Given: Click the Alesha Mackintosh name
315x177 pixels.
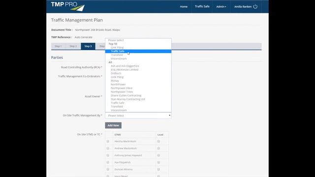Looking at the screenshot, I should pos(125,141).
